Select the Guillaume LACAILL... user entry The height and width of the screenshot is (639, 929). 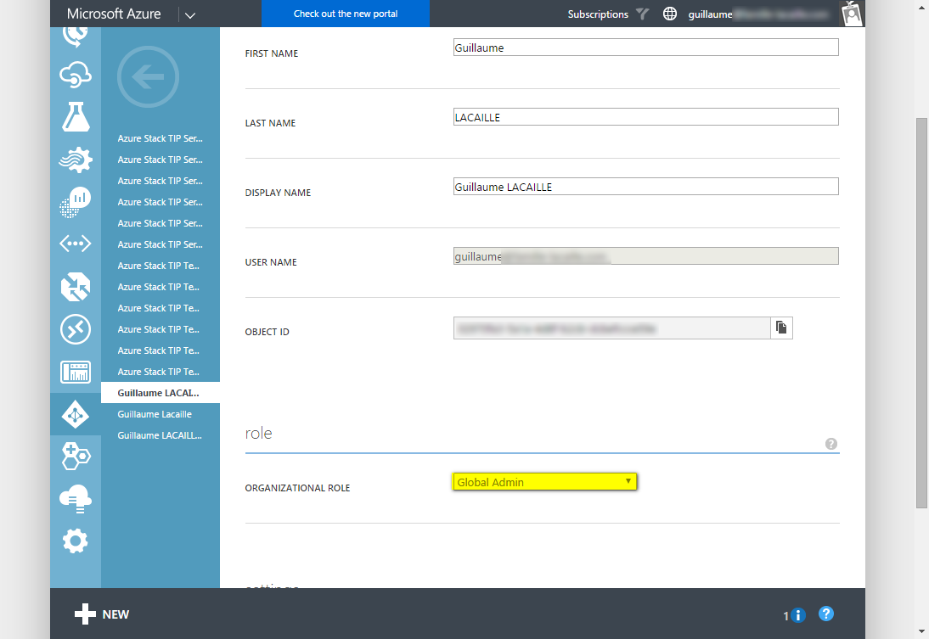[160, 435]
